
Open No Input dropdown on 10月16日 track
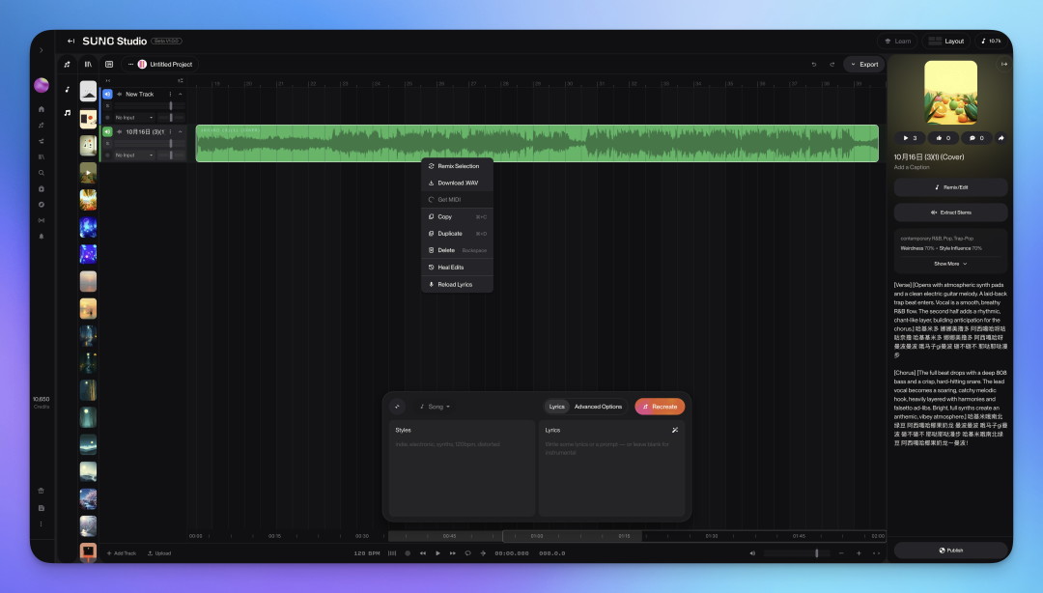point(133,155)
